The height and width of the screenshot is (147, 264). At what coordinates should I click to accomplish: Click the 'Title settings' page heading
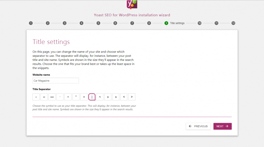coord(51,42)
